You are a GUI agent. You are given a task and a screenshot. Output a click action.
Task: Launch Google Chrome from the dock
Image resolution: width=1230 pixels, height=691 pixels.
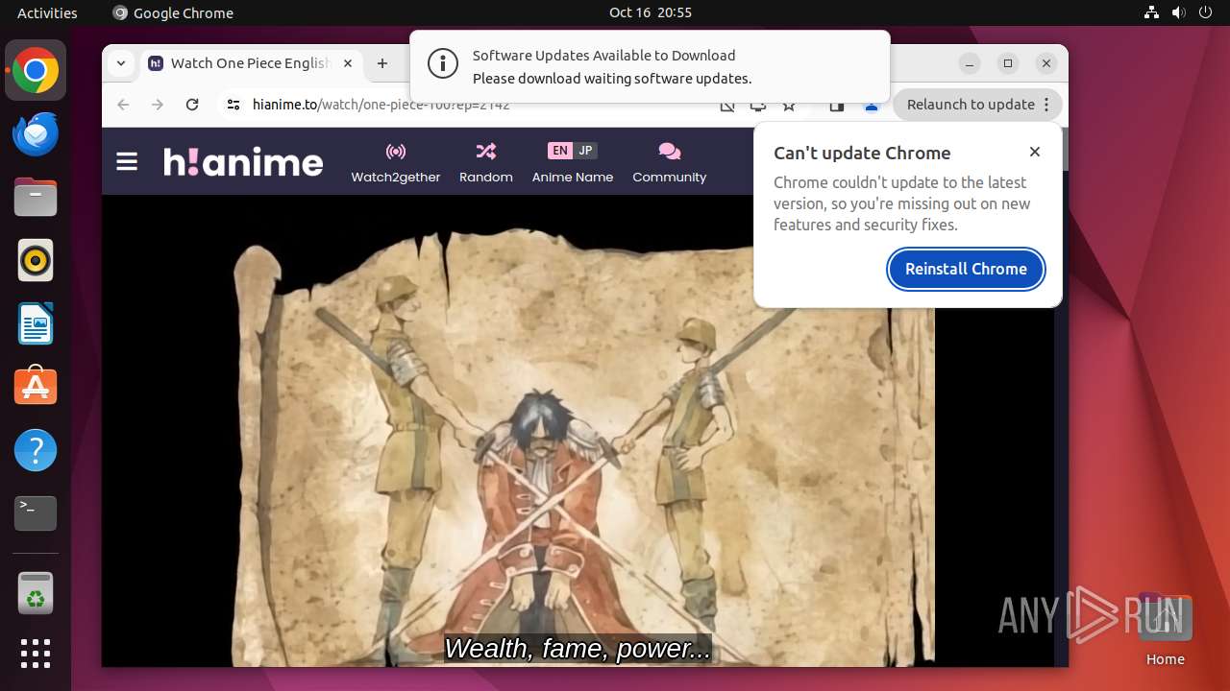[36, 71]
